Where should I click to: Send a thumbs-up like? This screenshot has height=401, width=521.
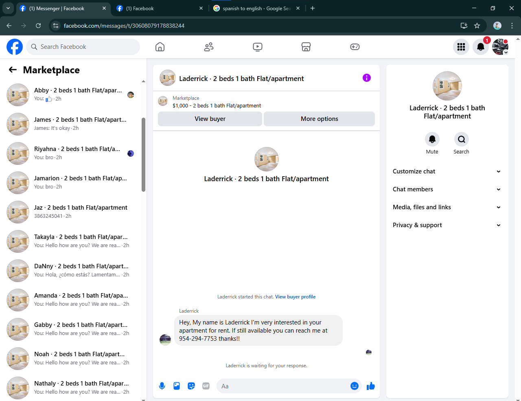click(x=370, y=386)
